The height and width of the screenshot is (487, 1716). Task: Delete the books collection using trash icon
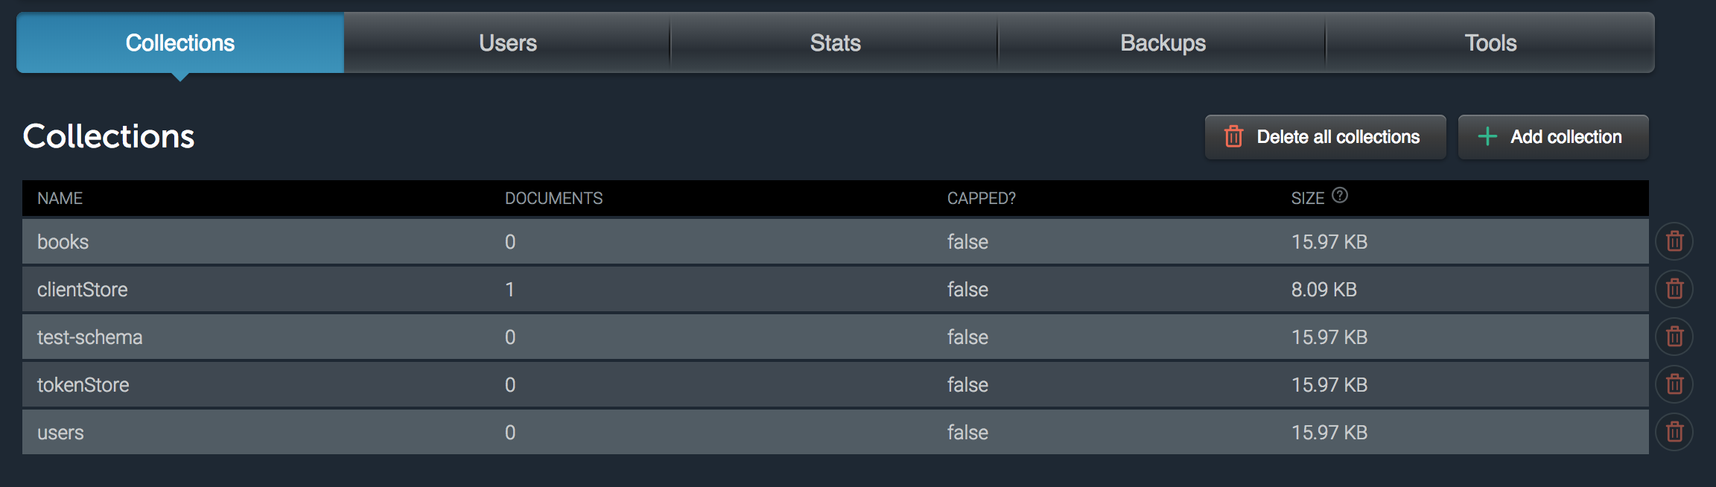pyautogui.click(x=1674, y=241)
